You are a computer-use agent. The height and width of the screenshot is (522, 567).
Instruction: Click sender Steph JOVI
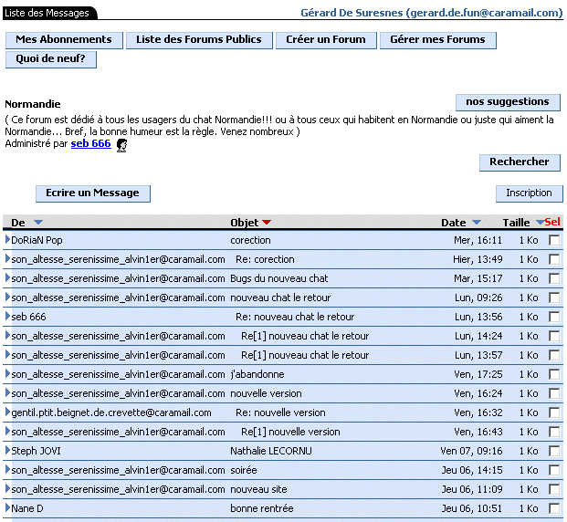pos(37,451)
